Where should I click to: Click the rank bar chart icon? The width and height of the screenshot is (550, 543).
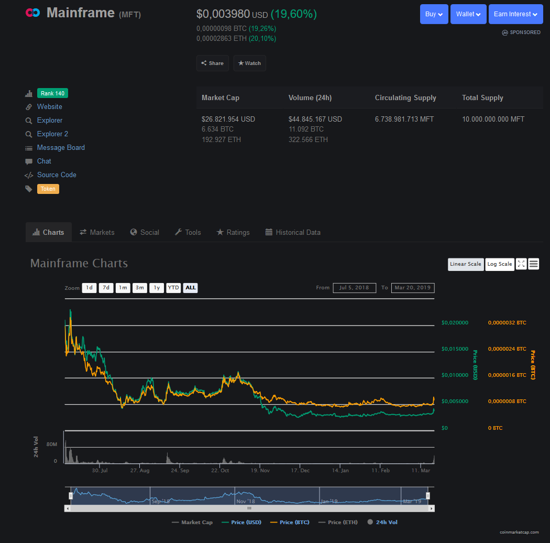coord(29,94)
